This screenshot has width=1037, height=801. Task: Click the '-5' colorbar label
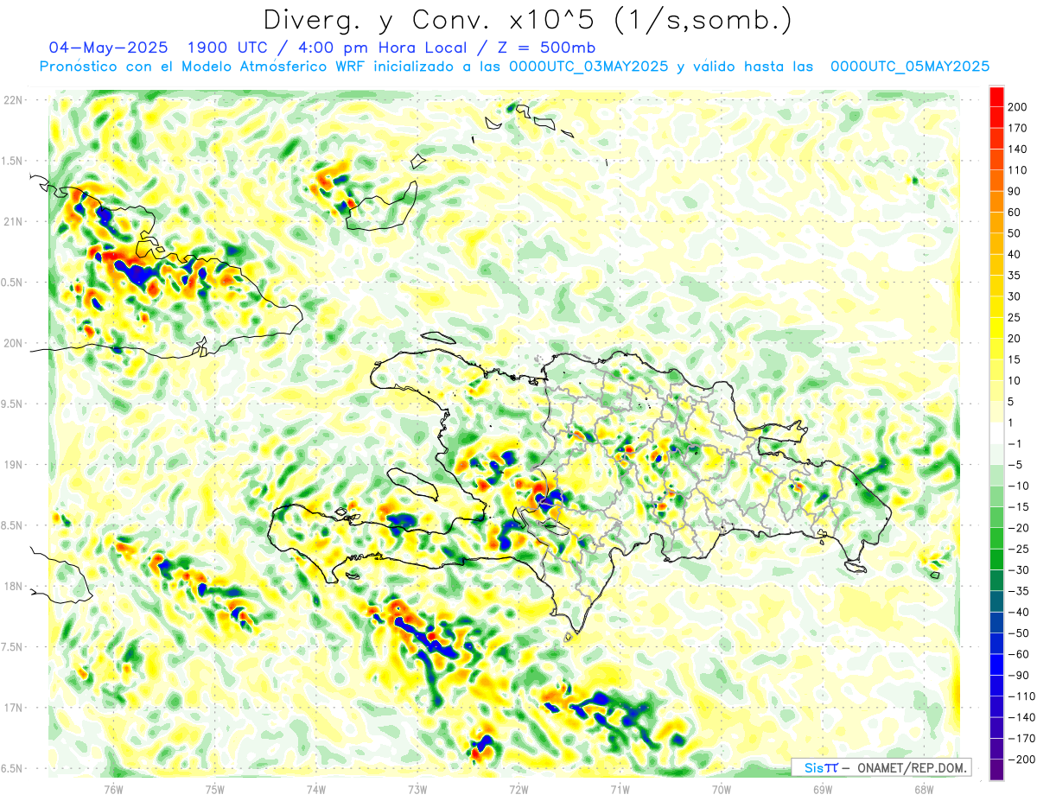[1015, 465]
